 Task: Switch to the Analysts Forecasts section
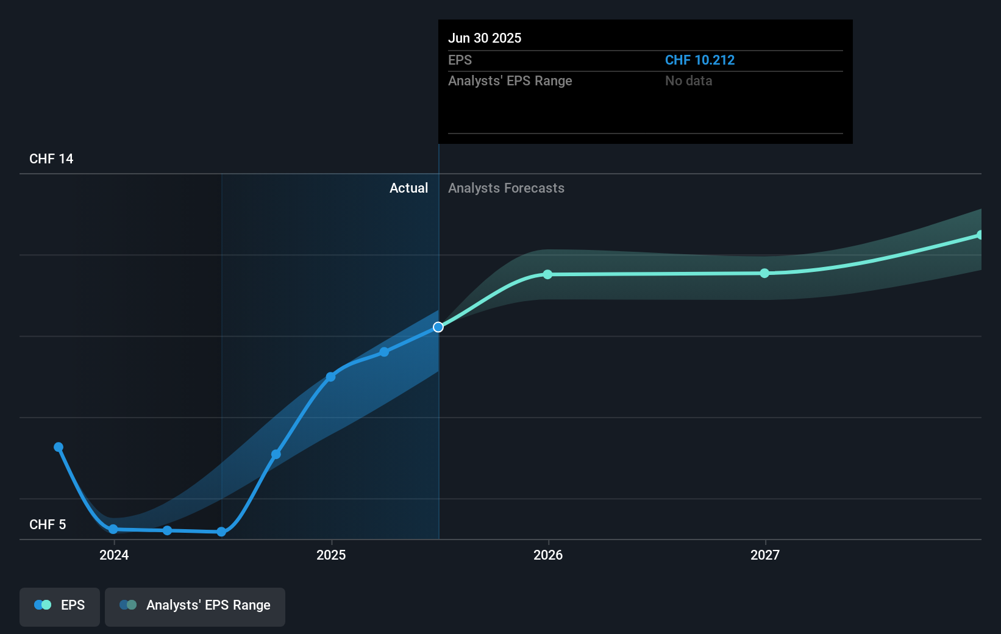[x=506, y=188]
